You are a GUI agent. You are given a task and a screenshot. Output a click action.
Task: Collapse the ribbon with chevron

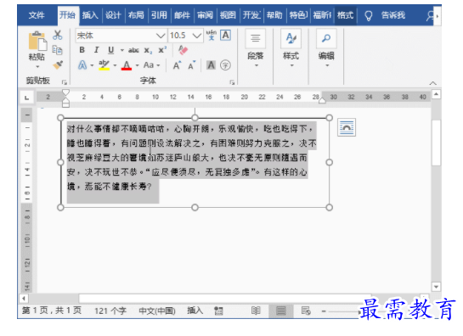[433, 83]
